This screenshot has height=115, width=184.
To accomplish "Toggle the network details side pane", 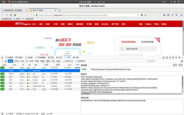I will [182, 61].
